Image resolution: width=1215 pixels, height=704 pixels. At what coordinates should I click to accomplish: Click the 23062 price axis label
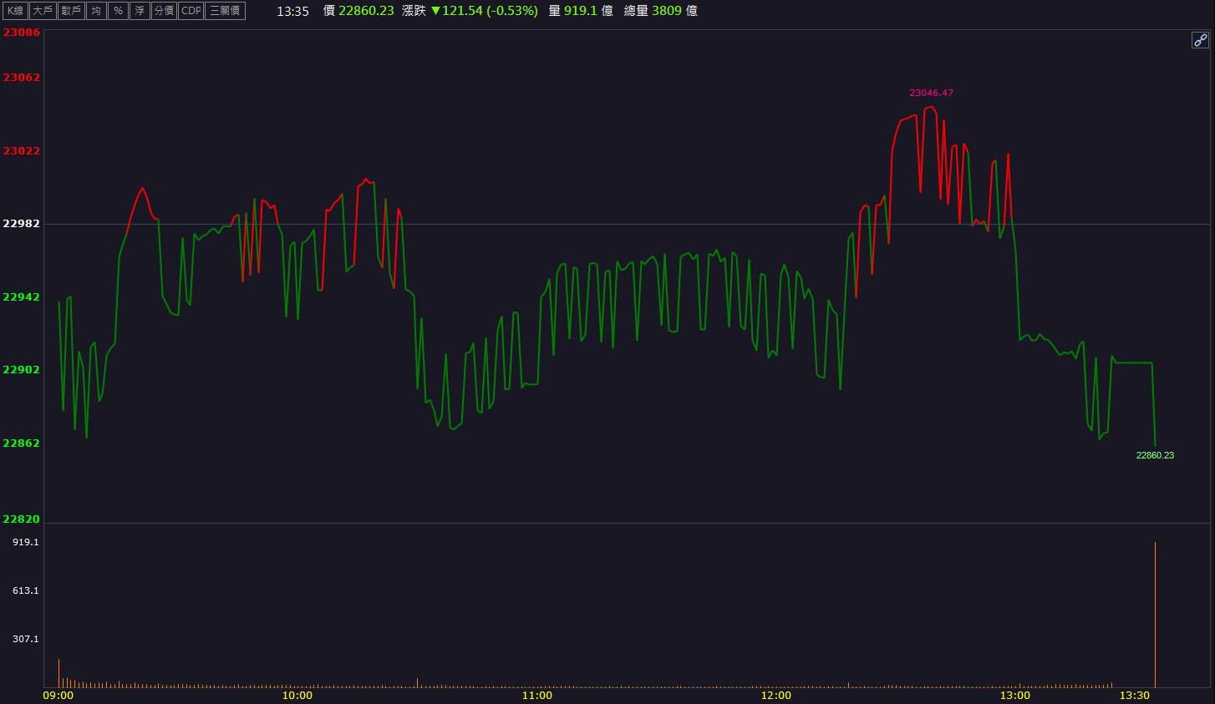click(22, 77)
